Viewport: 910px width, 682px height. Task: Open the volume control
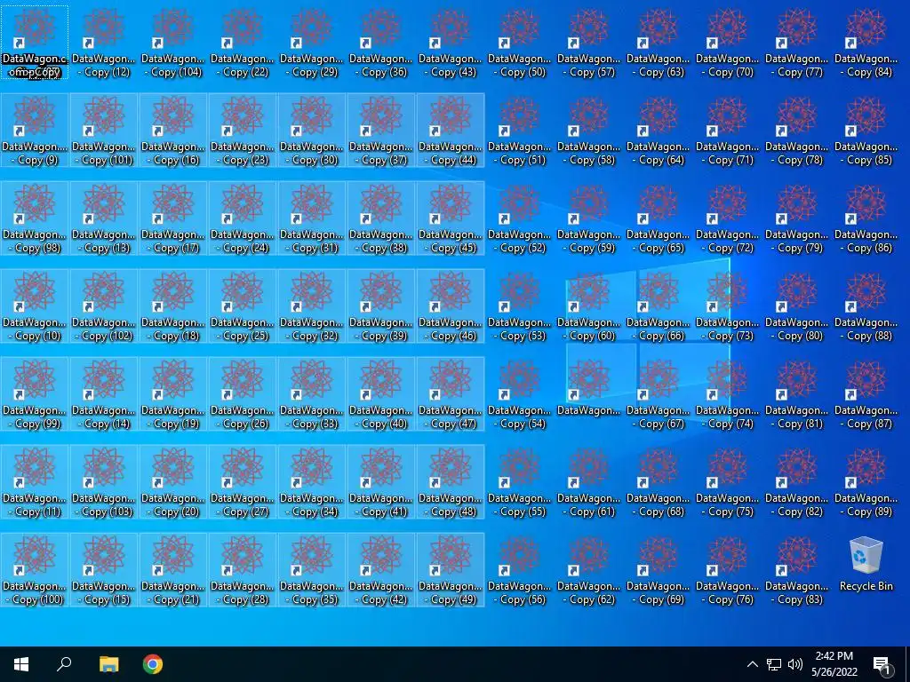point(795,664)
